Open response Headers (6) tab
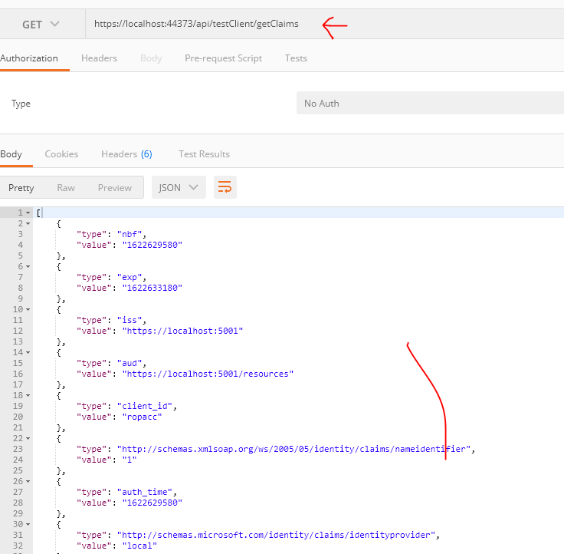The height and width of the screenshot is (554, 564). pyautogui.click(x=126, y=154)
